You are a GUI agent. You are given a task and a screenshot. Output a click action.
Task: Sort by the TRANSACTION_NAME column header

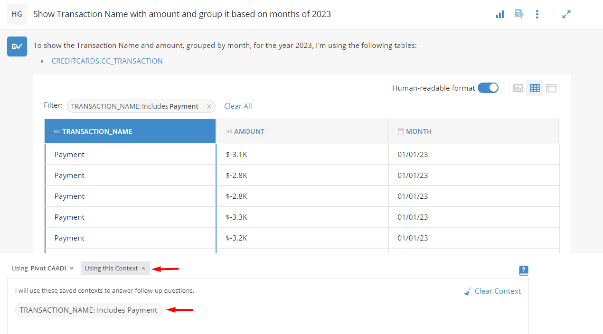click(x=130, y=131)
